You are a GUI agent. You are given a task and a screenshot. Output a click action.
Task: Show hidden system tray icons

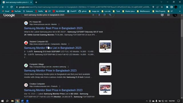click(147, 101)
